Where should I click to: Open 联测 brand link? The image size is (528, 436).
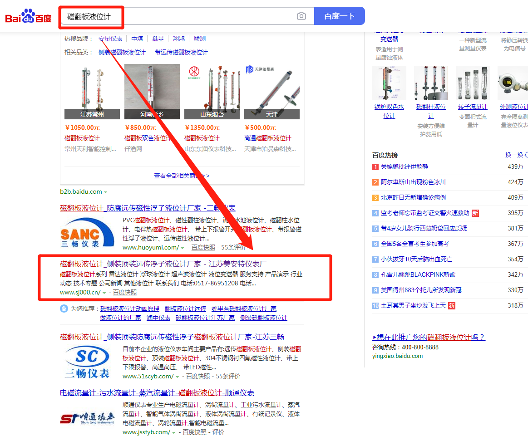[x=200, y=39]
